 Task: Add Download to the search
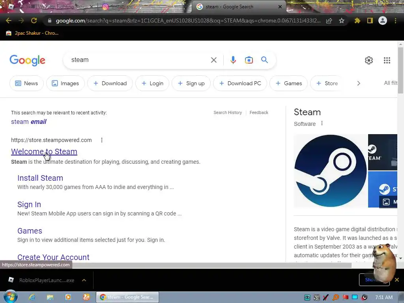coord(110,83)
